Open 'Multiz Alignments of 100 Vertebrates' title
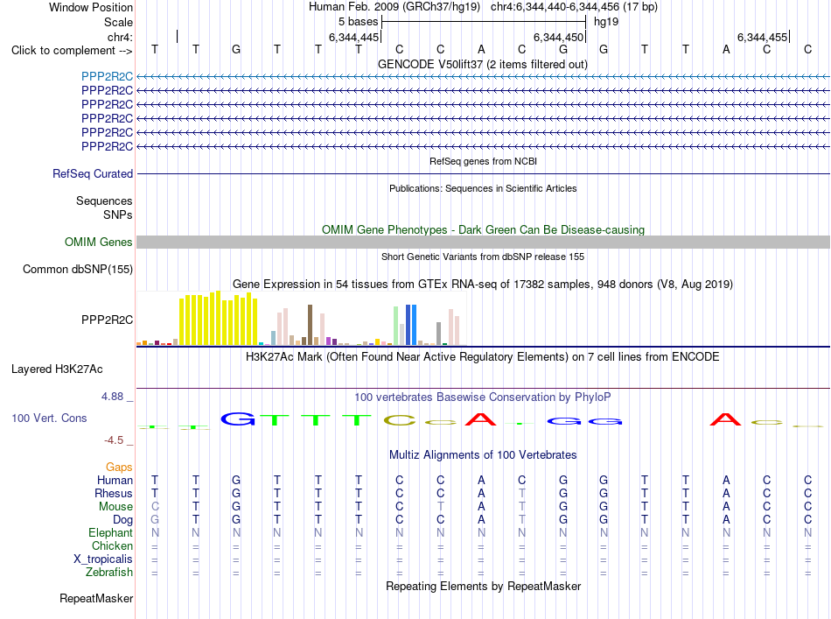 pyautogui.click(x=483, y=455)
